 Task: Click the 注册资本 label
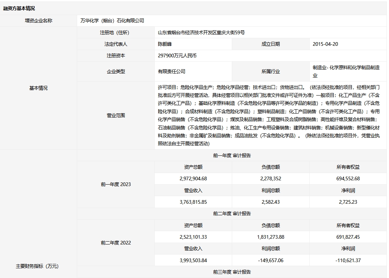coord(116,56)
